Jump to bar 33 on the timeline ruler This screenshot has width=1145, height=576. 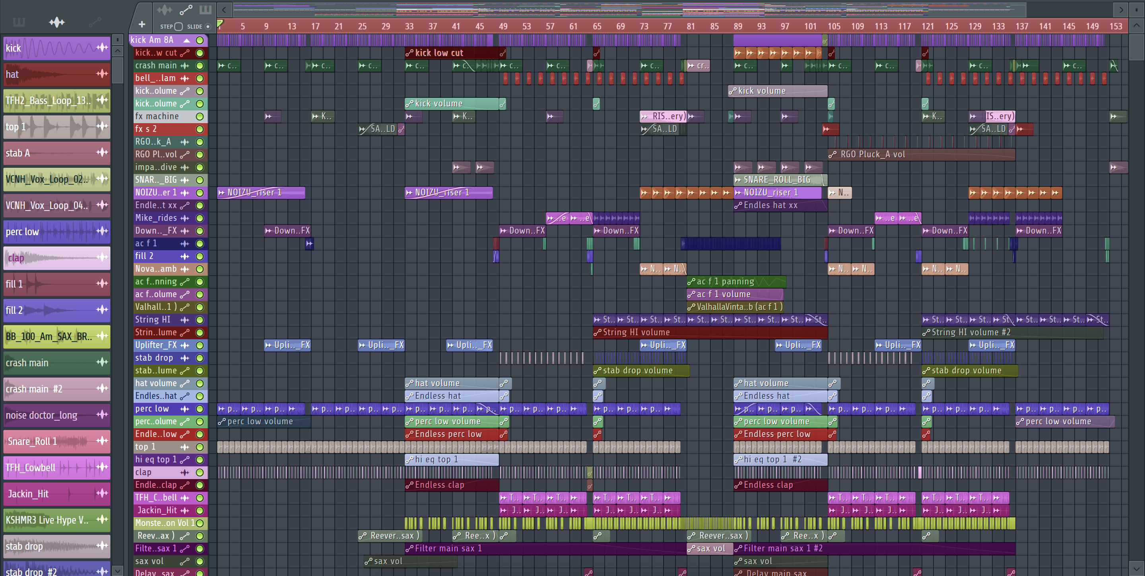[x=409, y=26]
